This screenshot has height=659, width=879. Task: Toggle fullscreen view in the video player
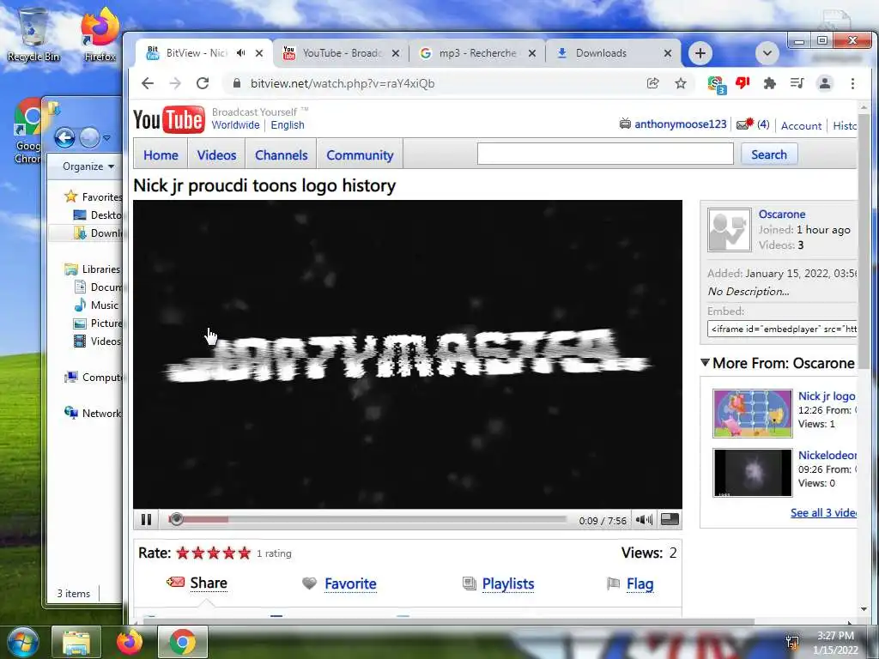pos(670,519)
